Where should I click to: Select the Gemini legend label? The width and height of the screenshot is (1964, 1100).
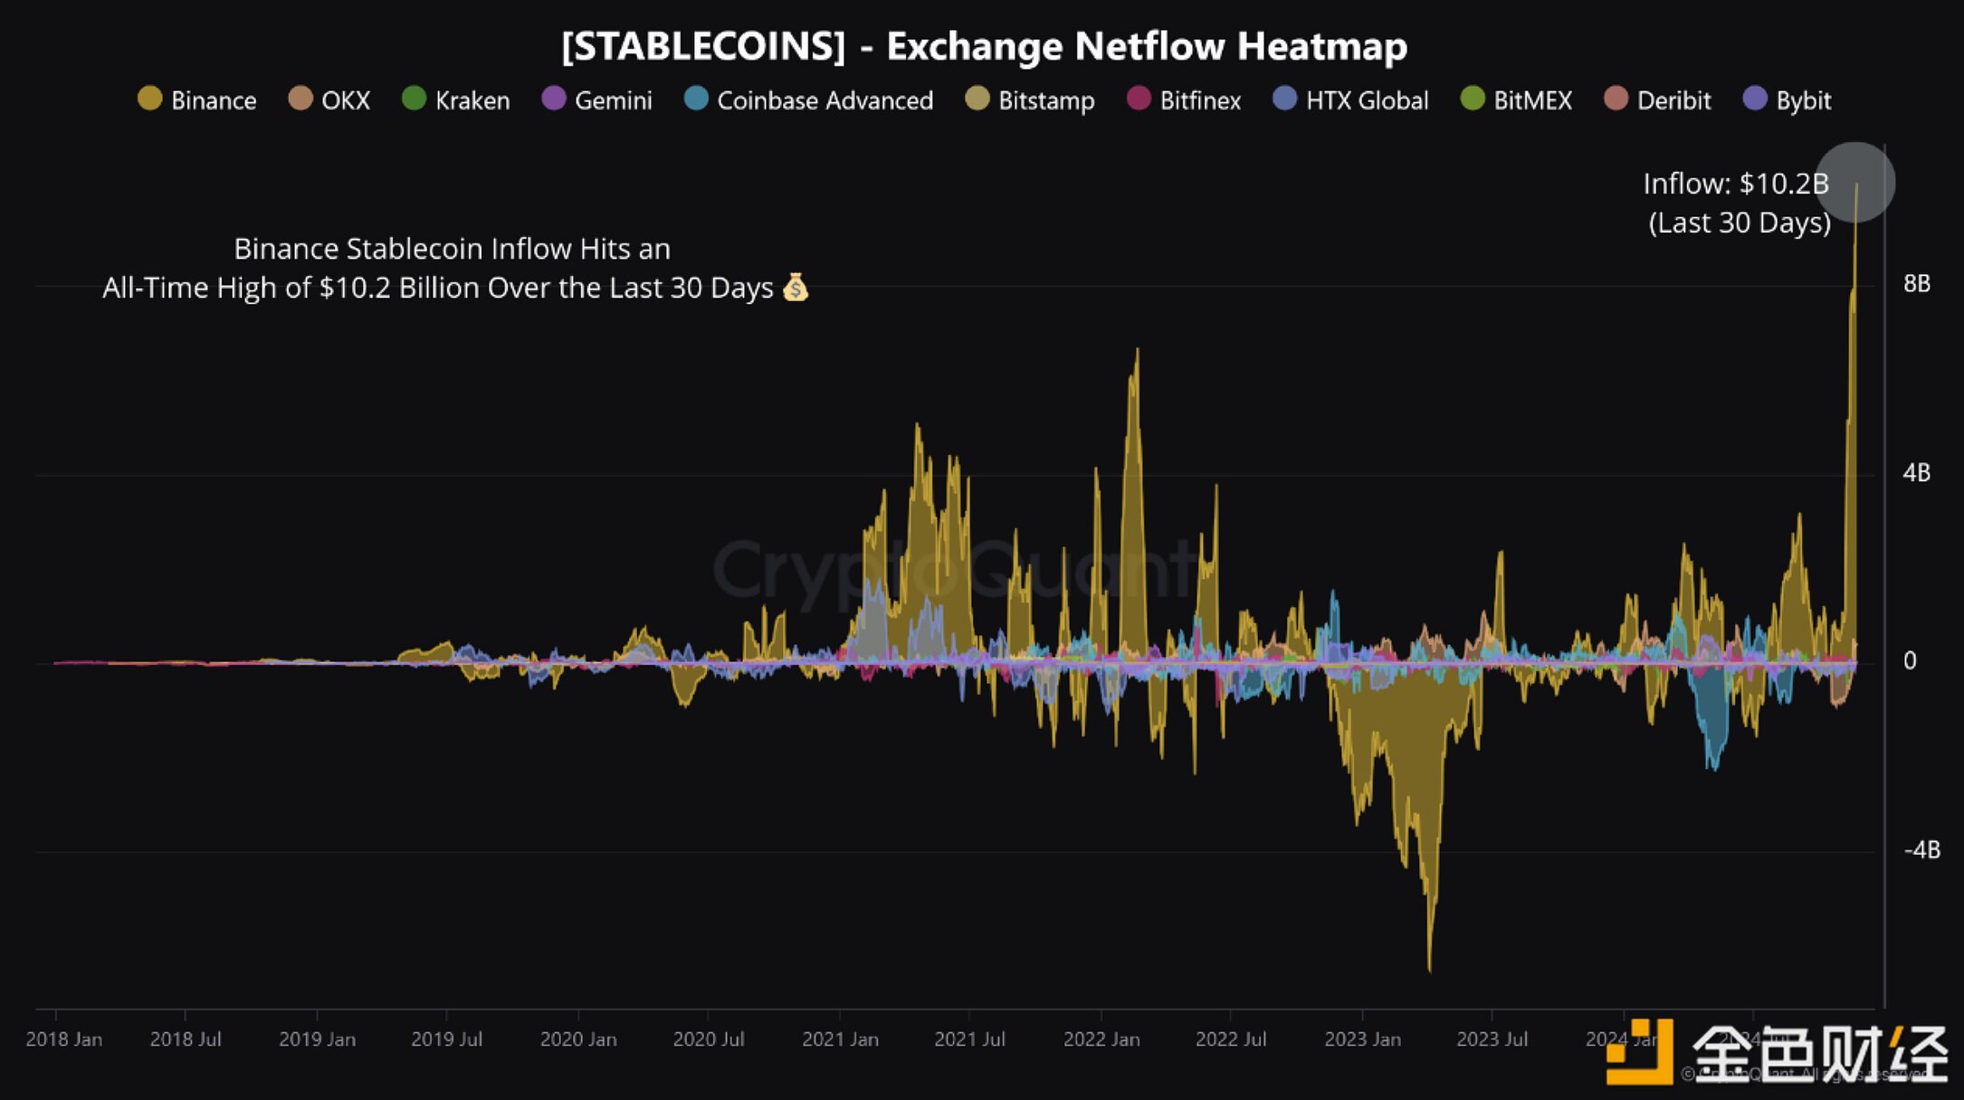pyautogui.click(x=614, y=100)
